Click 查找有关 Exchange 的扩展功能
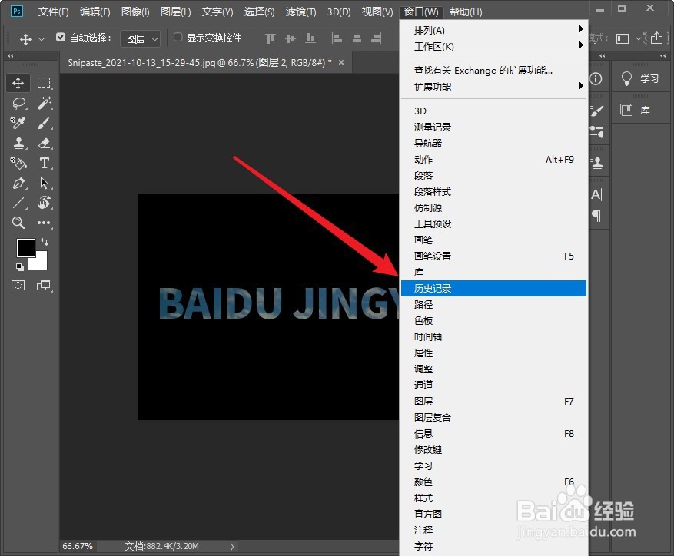This screenshot has width=674, height=556. [493, 71]
